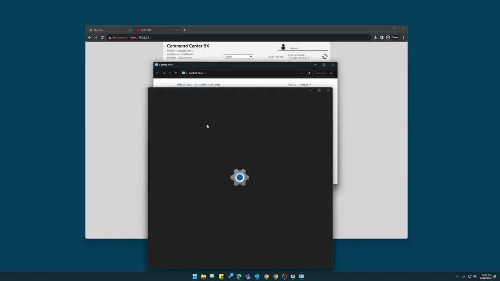Open Outlook from taskbar
This screenshot has height=281, width=500.
pos(257,276)
